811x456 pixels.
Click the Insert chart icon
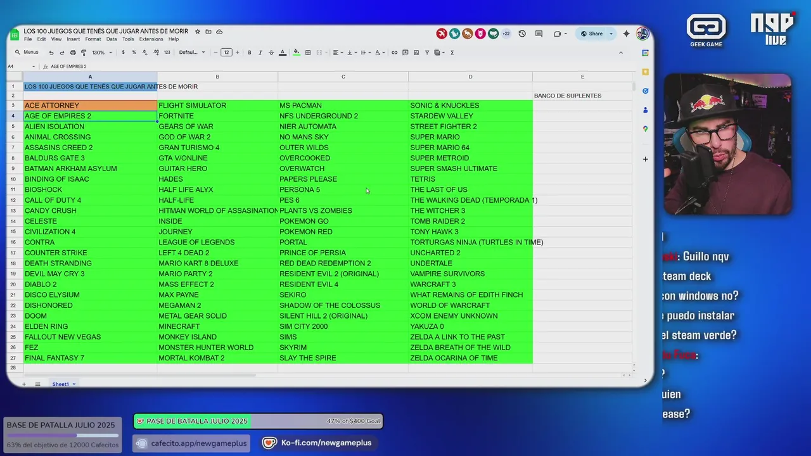point(416,53)
